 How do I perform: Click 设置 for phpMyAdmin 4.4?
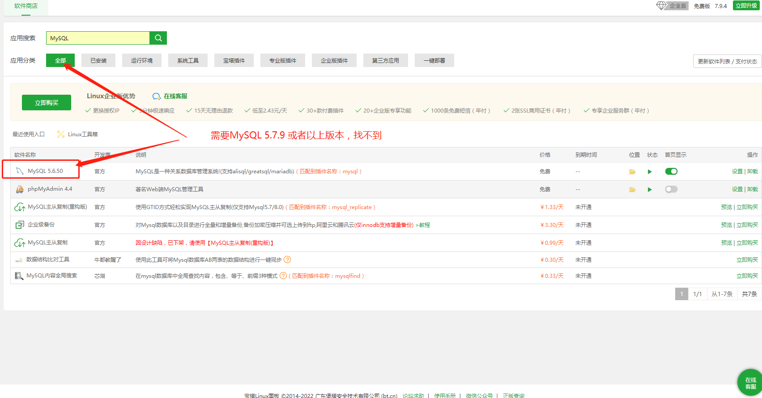click(x=737, y=189)
